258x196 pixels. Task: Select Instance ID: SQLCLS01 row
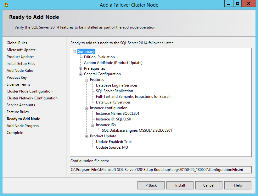pos(114,119)
